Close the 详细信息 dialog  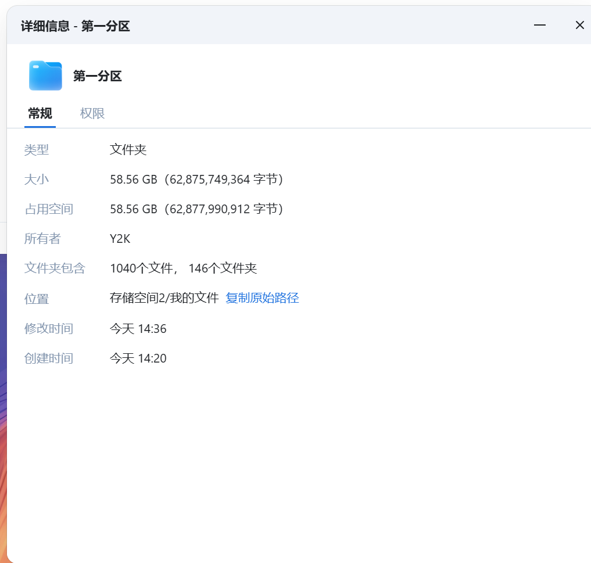coord(579,25)
